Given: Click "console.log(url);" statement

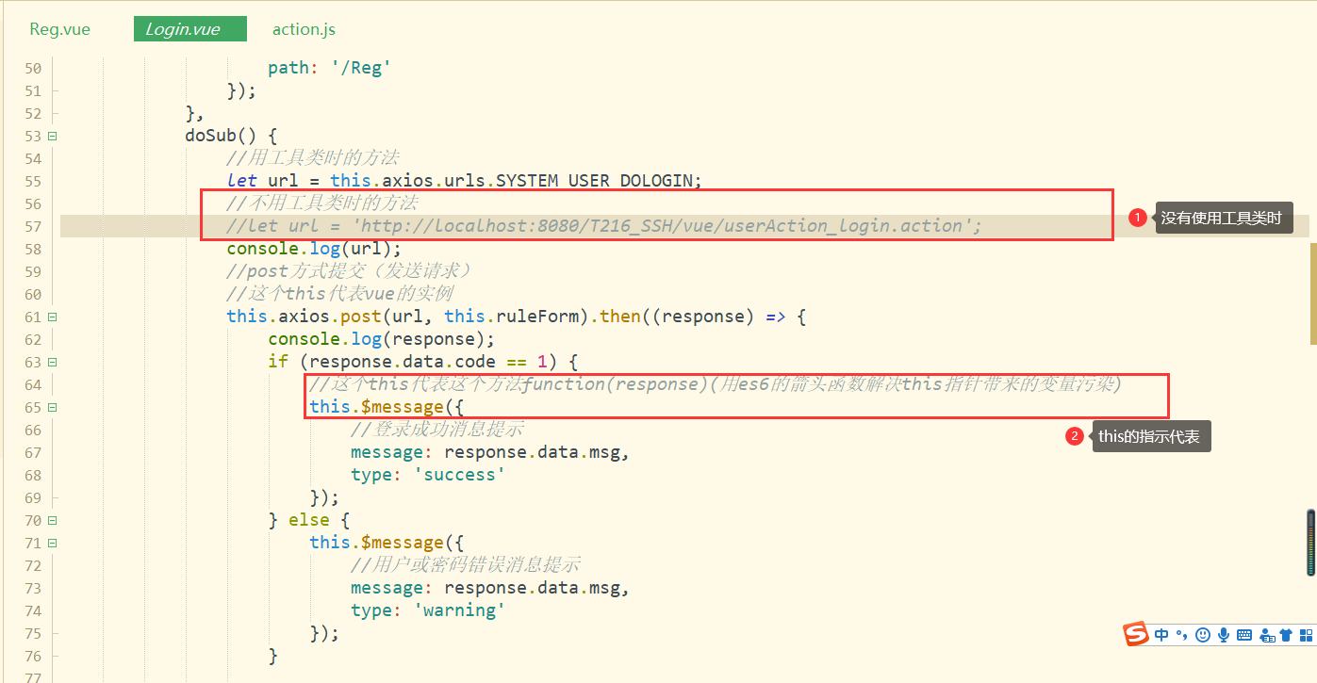Looking at the screenshot, I should (x=314, y=249).
